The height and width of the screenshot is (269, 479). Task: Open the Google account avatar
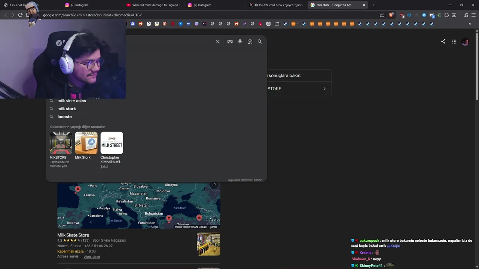pos(466,41)
